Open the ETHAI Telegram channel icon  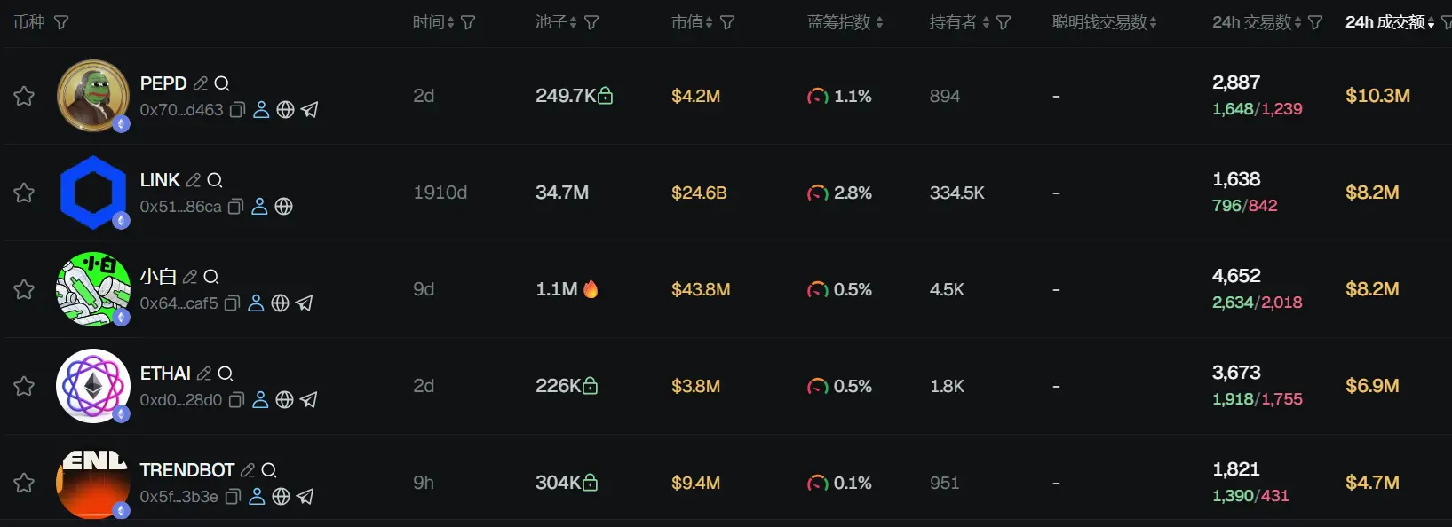coord(308,400)
